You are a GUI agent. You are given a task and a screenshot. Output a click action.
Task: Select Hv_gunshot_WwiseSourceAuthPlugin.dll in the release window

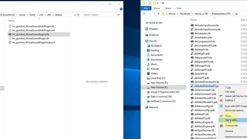pyautogui.click(x=33, y=26)
